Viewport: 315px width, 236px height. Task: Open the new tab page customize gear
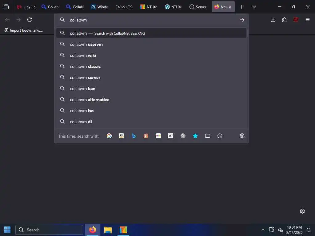(302, 211)
